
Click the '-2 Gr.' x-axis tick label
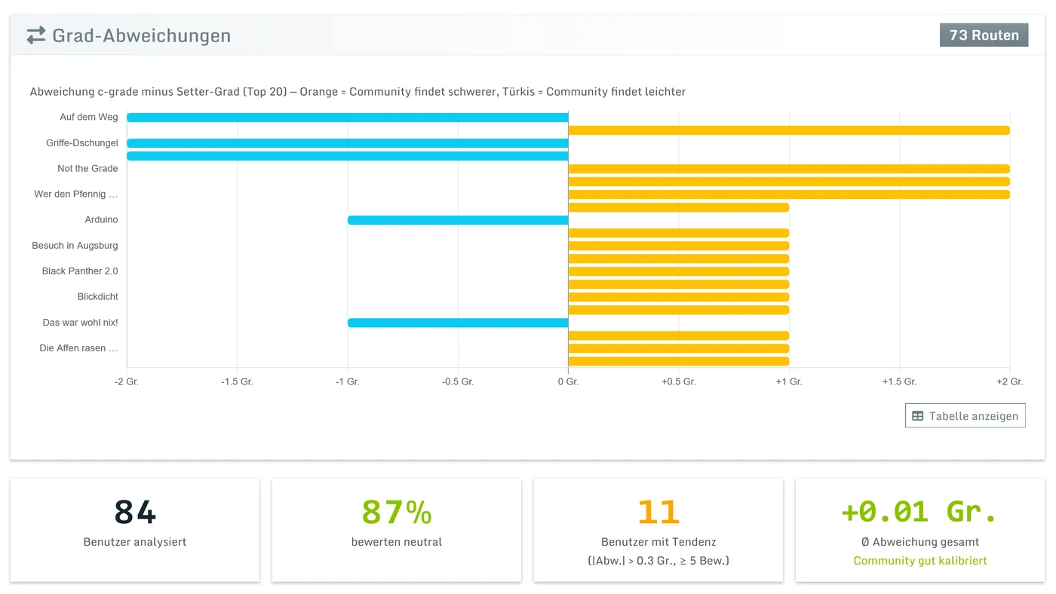coord(127,382)
